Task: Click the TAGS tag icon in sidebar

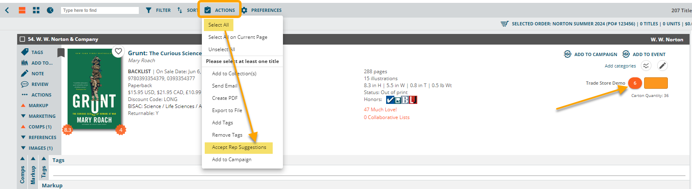Action: 25,52
